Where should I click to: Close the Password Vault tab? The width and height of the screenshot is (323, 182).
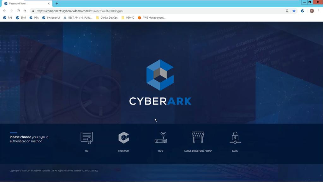[49, 3]
